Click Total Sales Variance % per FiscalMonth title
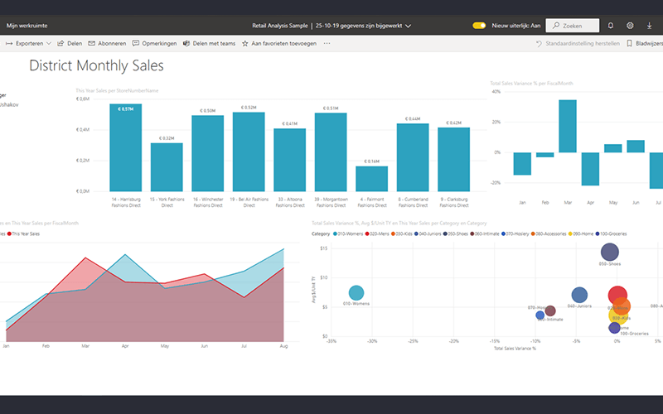Screen dimensions: 663x414 tap(531, 84)
